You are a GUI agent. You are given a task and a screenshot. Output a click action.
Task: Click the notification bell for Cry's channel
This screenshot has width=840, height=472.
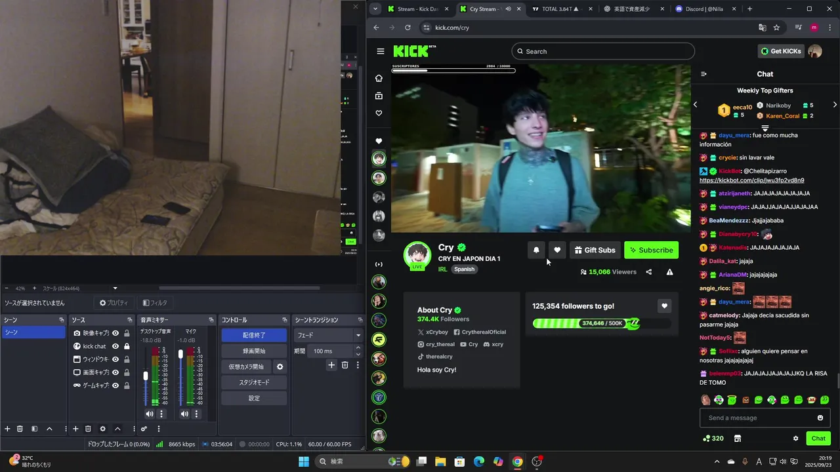pyautogui.click(x=536, y=250)
